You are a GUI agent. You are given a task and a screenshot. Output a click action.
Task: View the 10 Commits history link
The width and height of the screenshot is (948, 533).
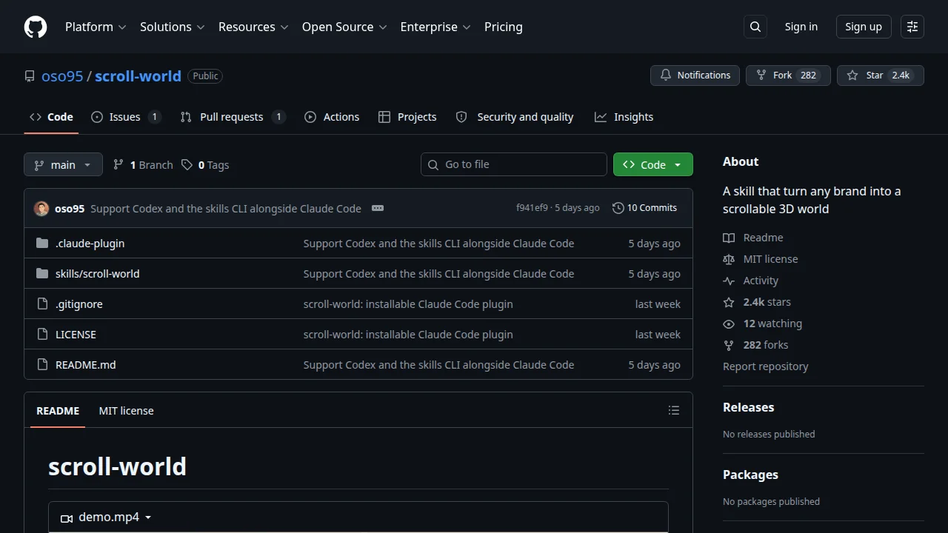pyautogui.click(x=645, y=208)
